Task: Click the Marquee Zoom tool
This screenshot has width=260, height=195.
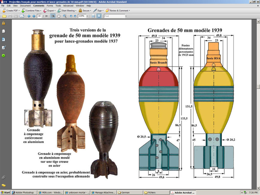Action: coord(65,16)
